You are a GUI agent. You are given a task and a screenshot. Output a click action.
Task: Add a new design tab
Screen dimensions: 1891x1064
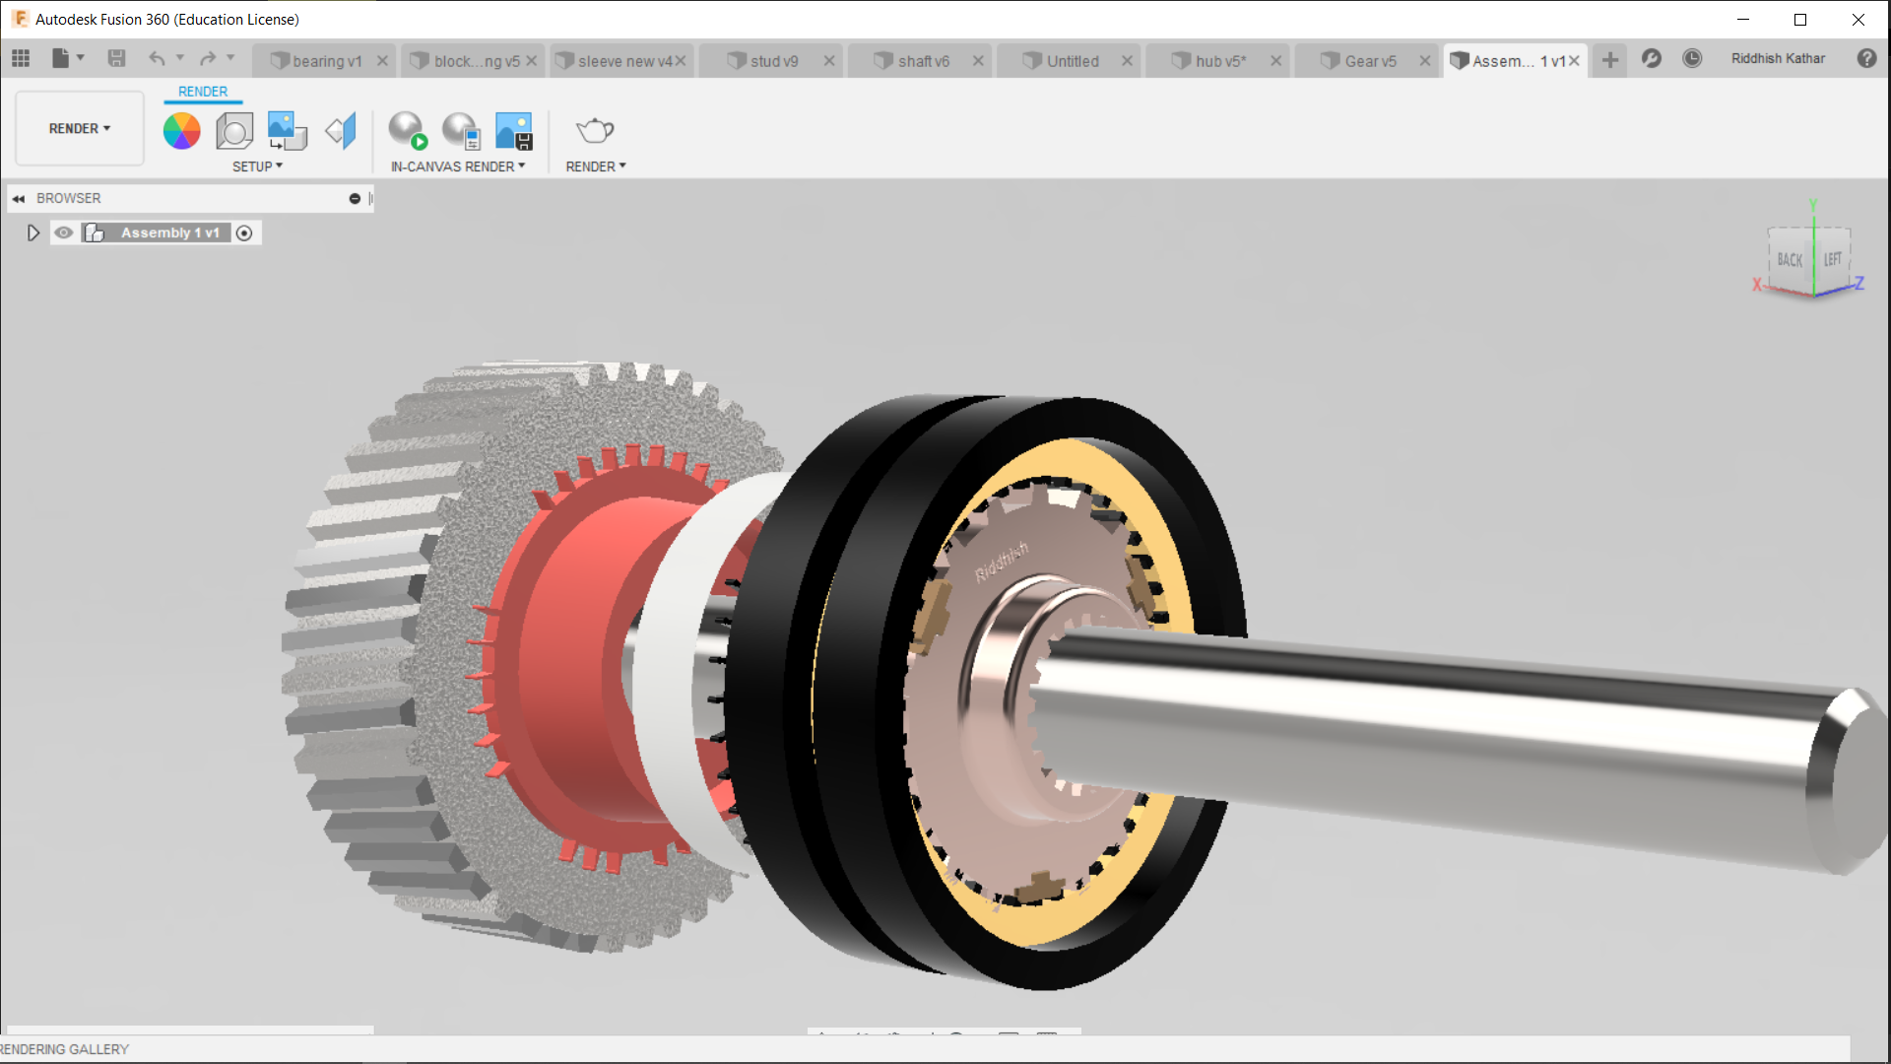(1610, 60)
